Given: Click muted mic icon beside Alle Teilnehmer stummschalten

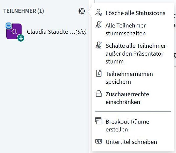Looking at the screenshot, I should (x=99, y=25).
